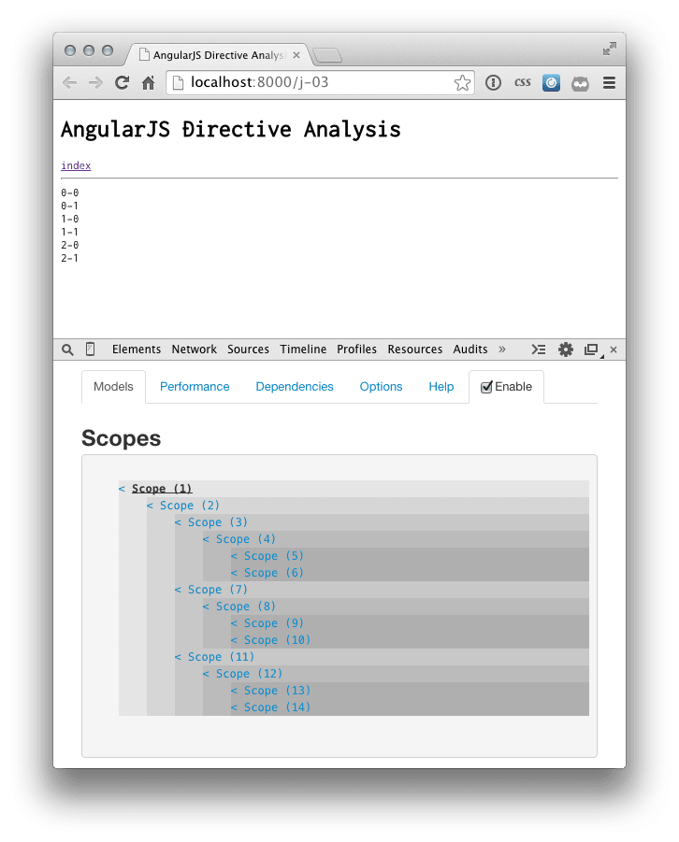Click the gray mask extension icon
The width and height of the screenshot is (679, 842).
[580, 83]
